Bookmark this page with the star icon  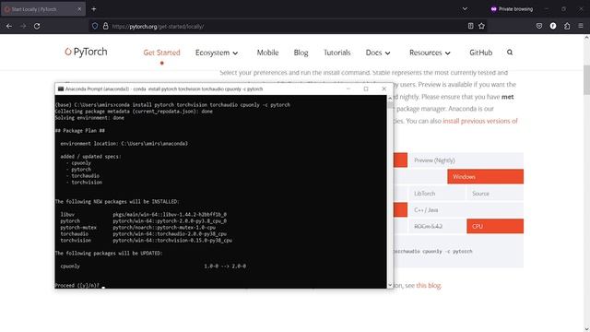pos(481,26)
